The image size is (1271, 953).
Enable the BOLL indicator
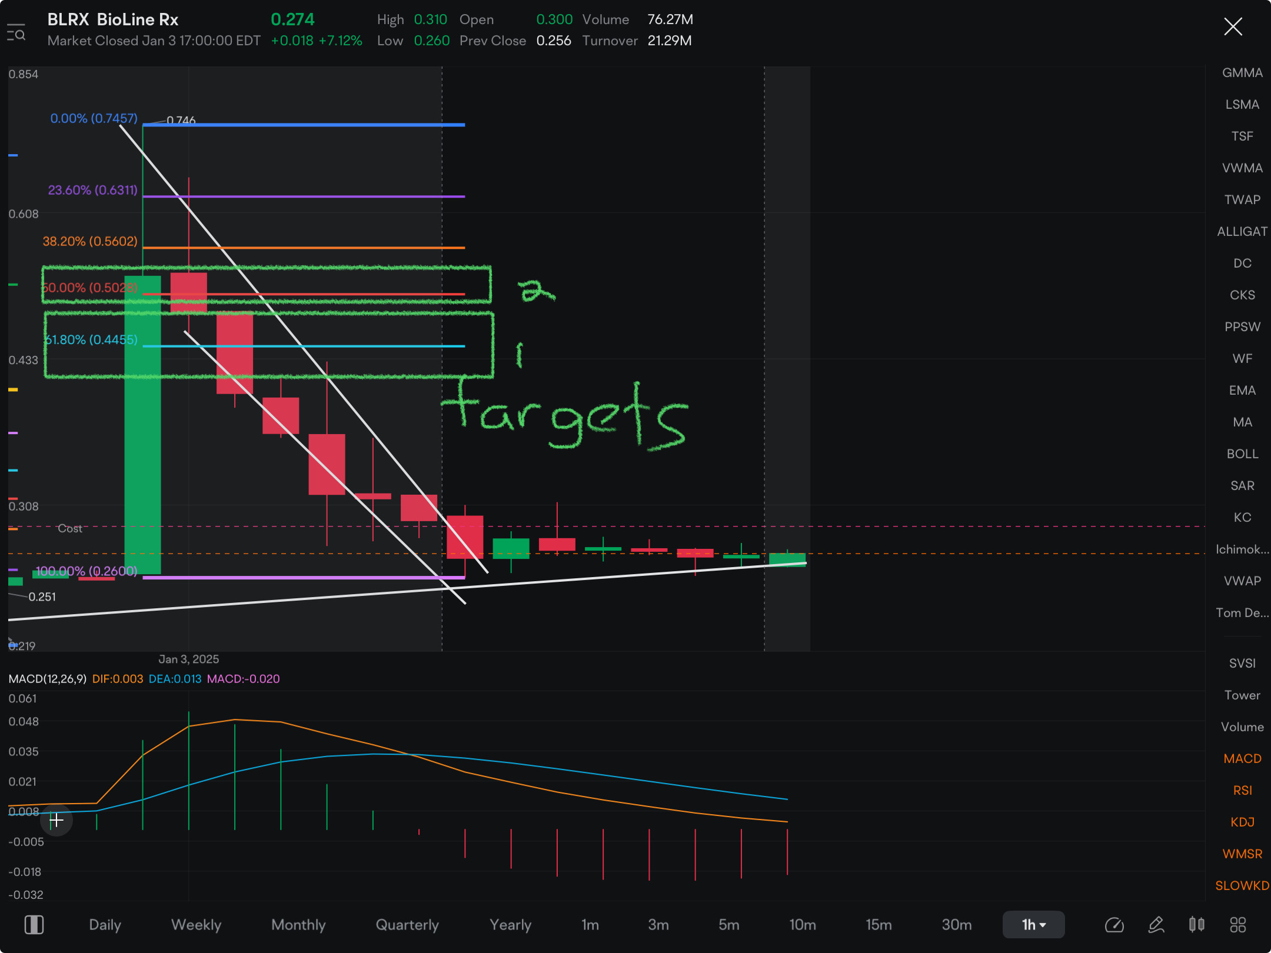click(1242, 454)
